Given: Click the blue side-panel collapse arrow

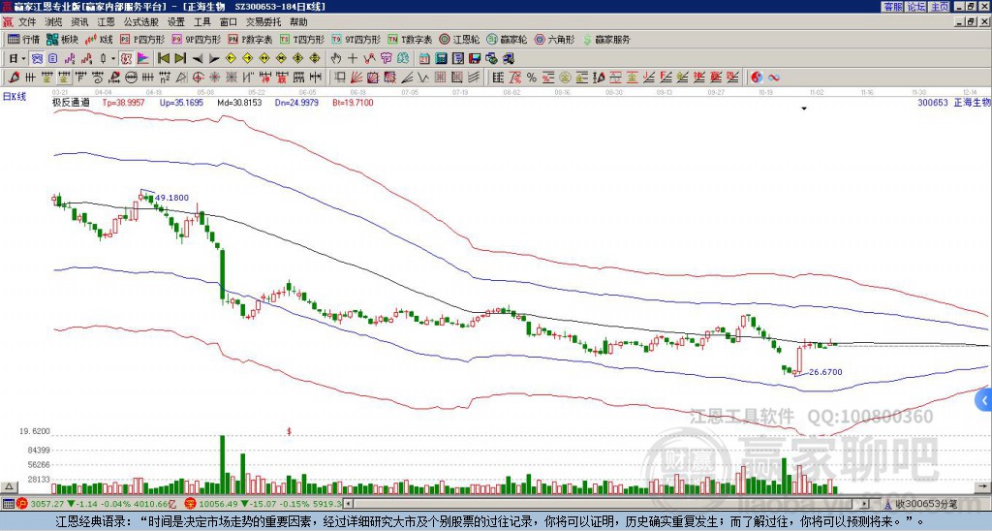Looking at the screenshot, I should tap(984, 400).
